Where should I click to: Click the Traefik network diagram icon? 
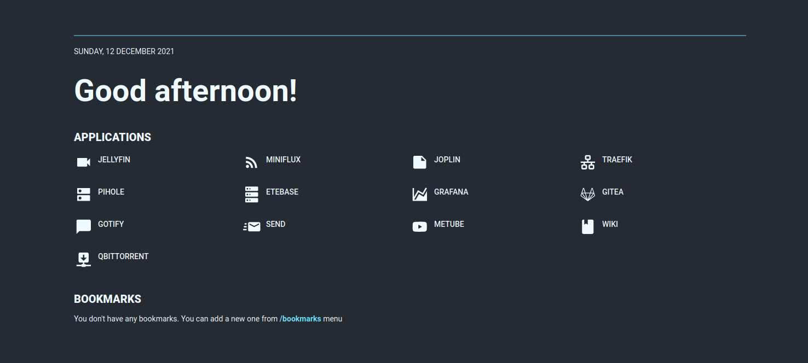pos(587,162)
